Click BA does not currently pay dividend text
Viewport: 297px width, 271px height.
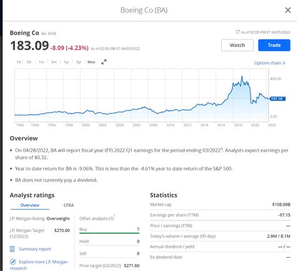click(x=56, y=180)
